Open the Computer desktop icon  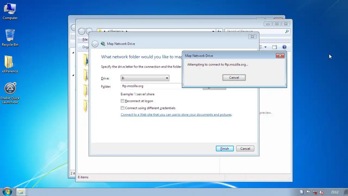tap(10, 11)
